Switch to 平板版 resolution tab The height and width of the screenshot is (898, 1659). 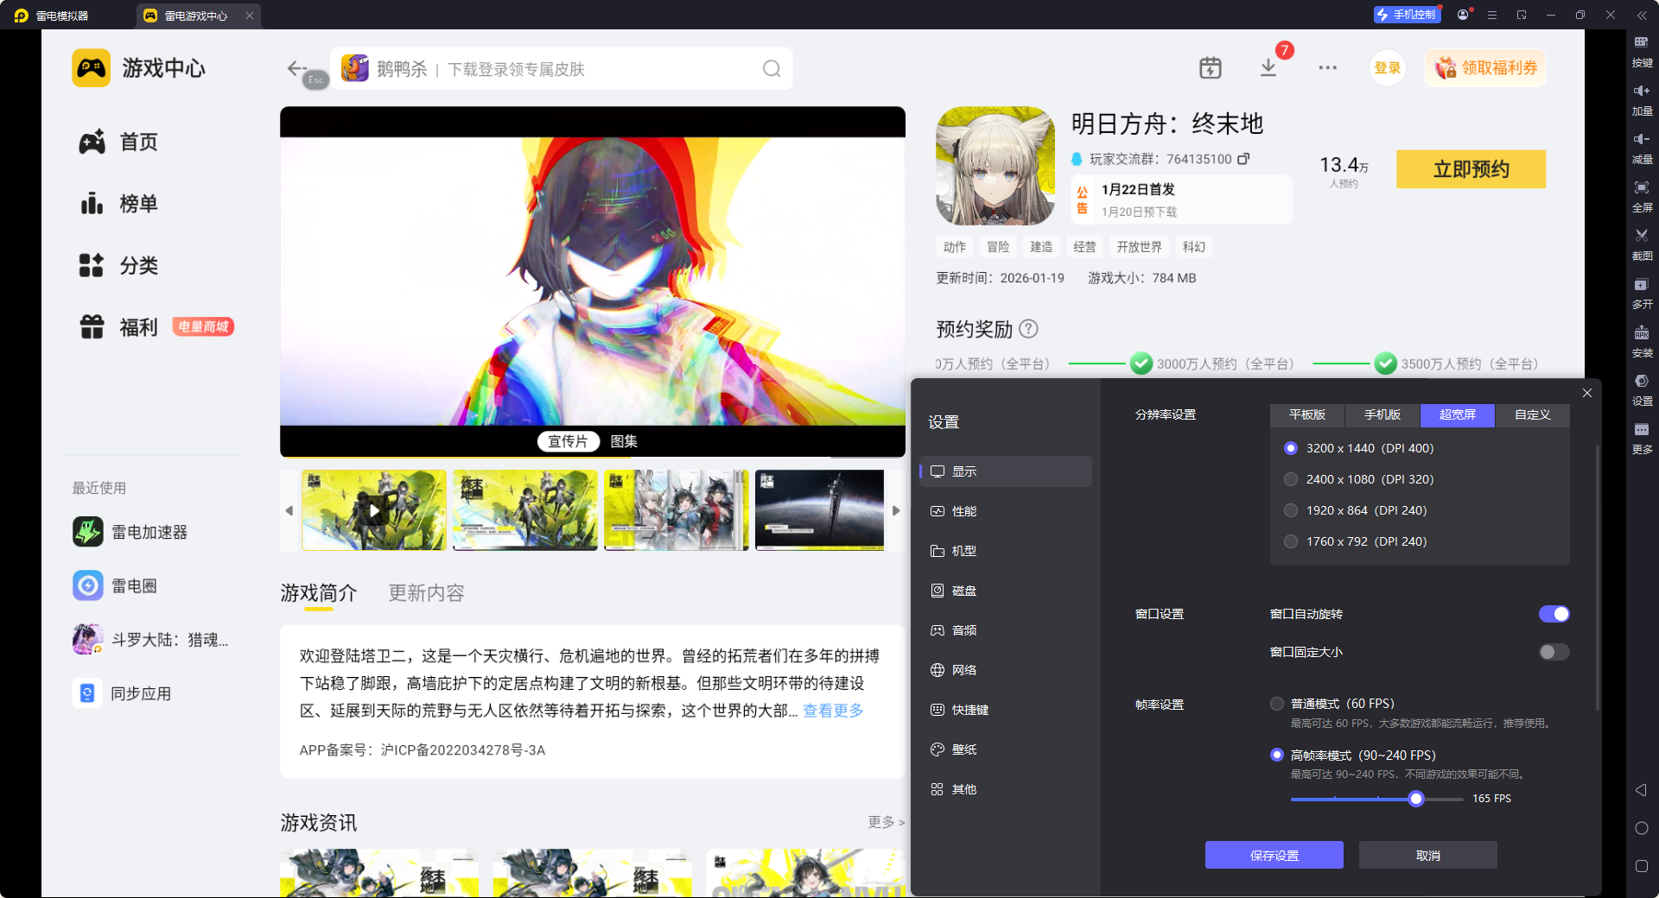click(1307, 415)
